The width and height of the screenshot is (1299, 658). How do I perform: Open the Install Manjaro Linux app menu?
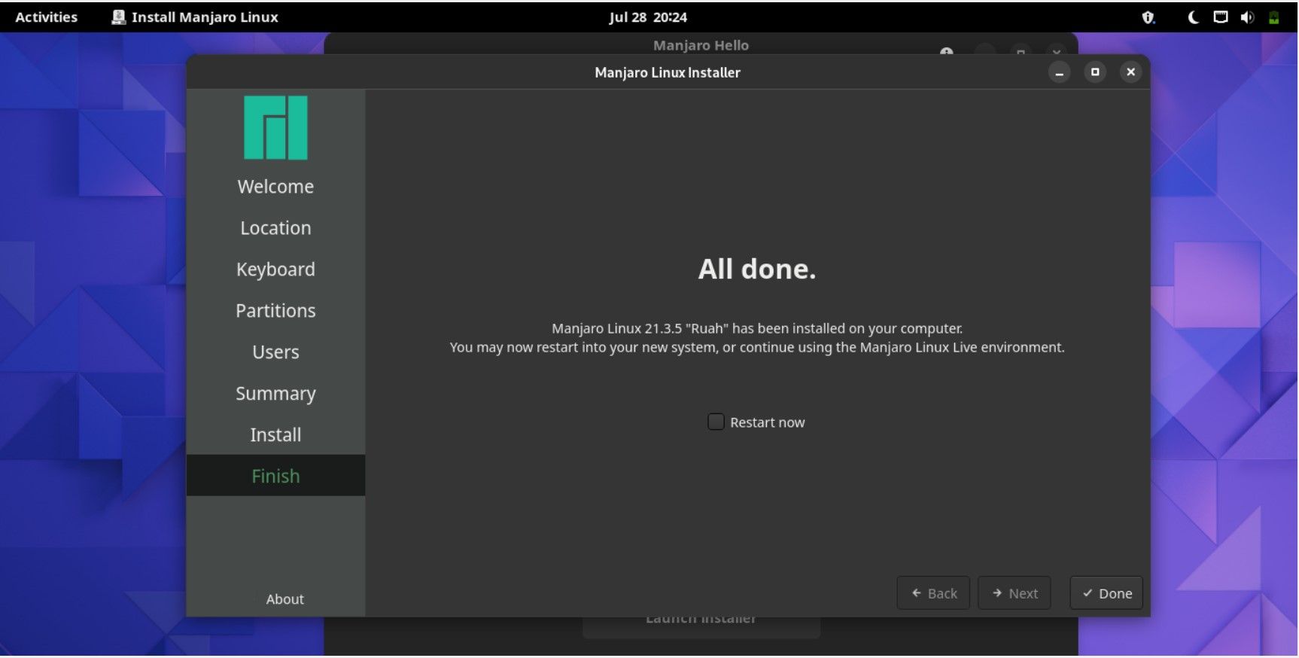[x=195, y=17]
